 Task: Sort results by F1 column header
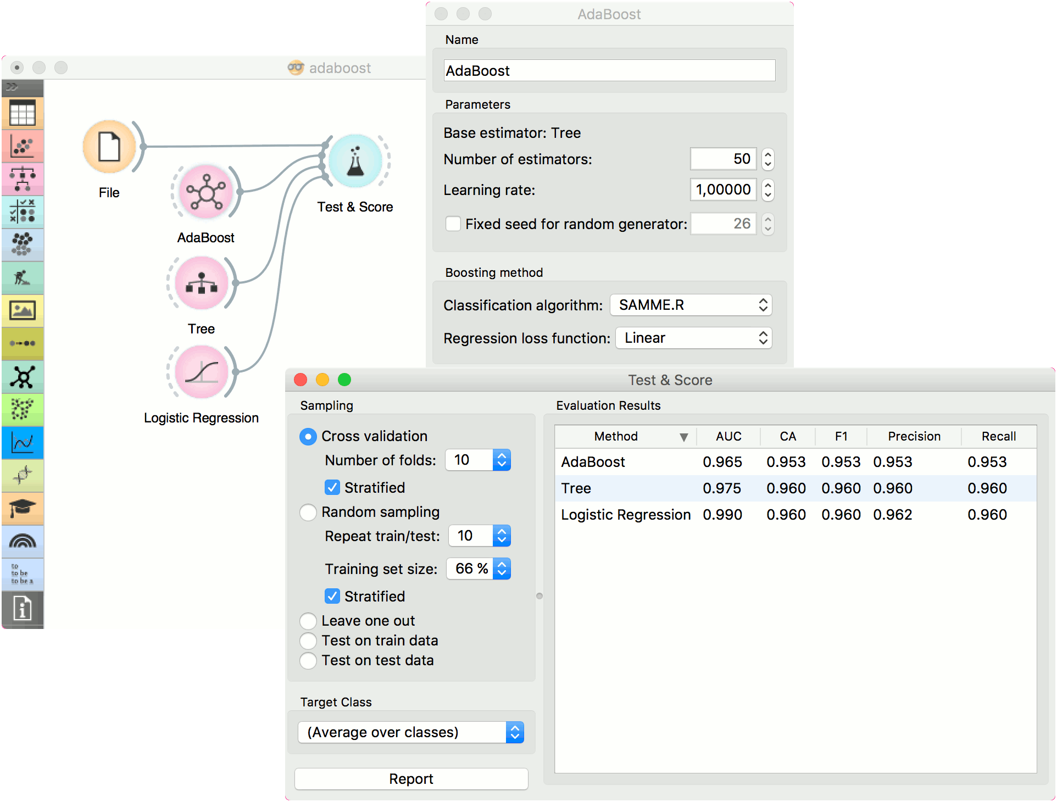[x=841, y=437]
